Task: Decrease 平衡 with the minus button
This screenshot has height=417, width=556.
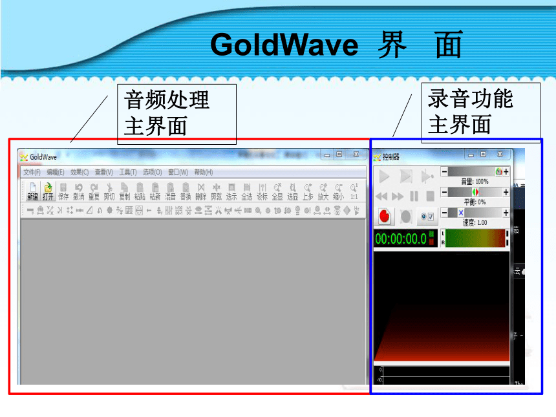Action: [x=444, y=192]
